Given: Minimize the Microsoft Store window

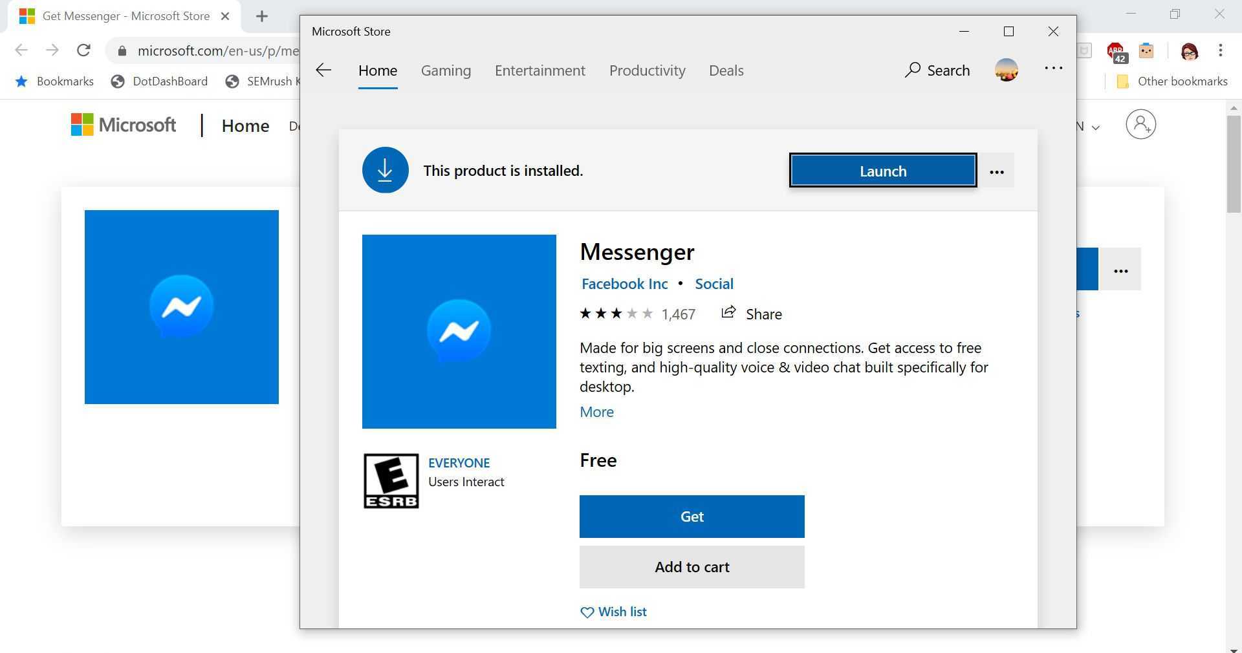Looking at the screenshot, I should [964, 32].
